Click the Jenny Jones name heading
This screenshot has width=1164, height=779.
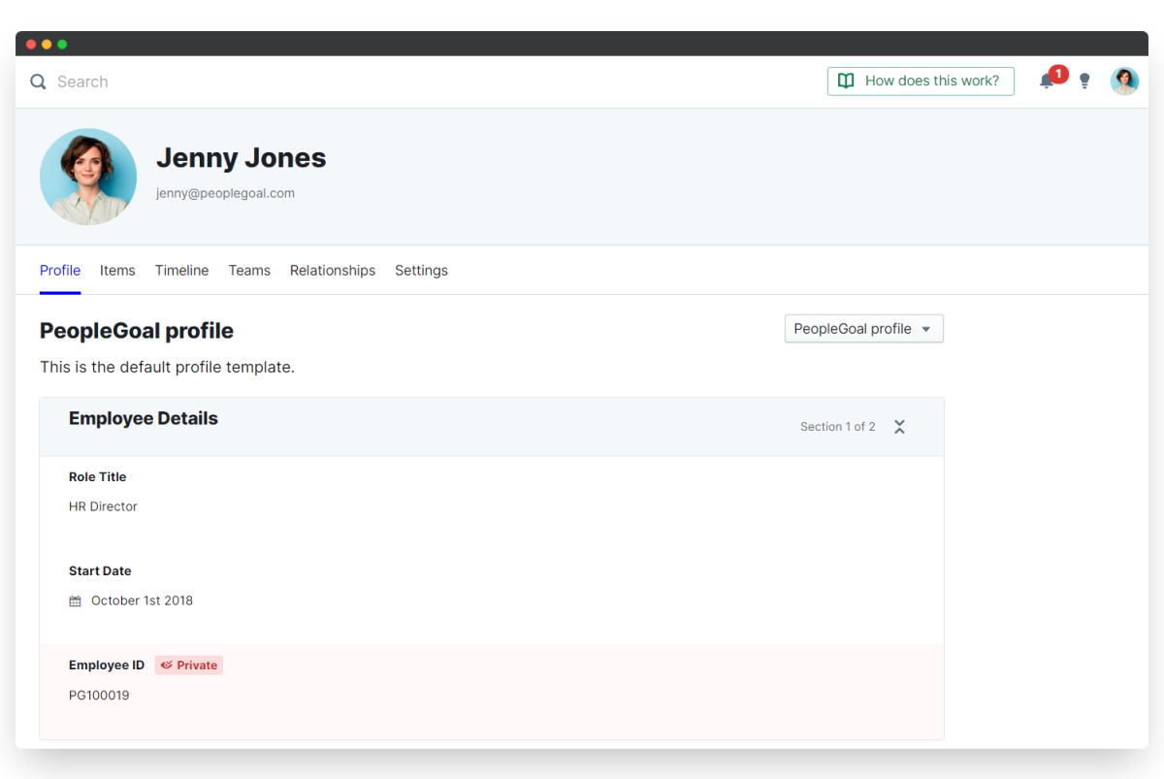241,157
